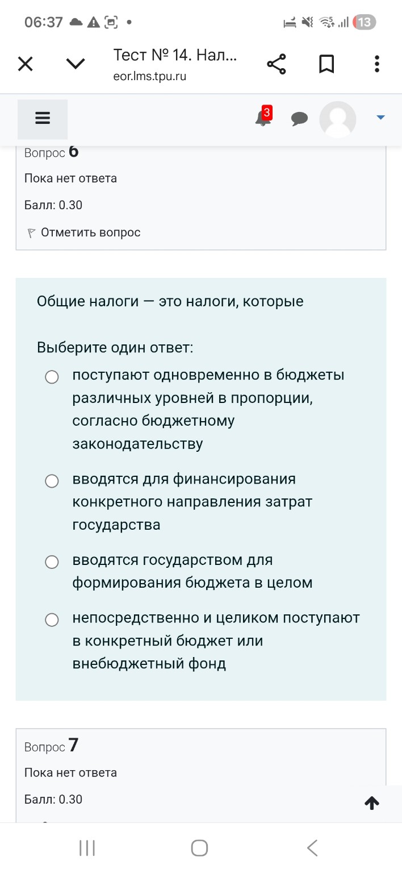Select answer about forming the budget as whole
This screenshot has height=873, width=402.
point(52,562)
